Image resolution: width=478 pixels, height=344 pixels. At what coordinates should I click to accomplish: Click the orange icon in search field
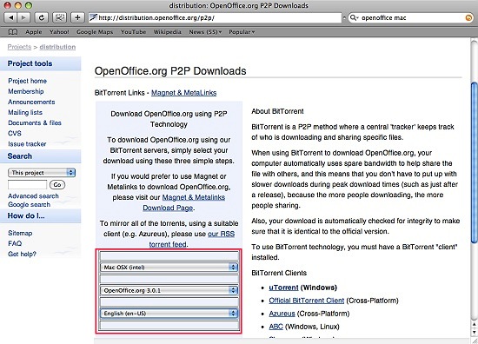coord(468,17)
